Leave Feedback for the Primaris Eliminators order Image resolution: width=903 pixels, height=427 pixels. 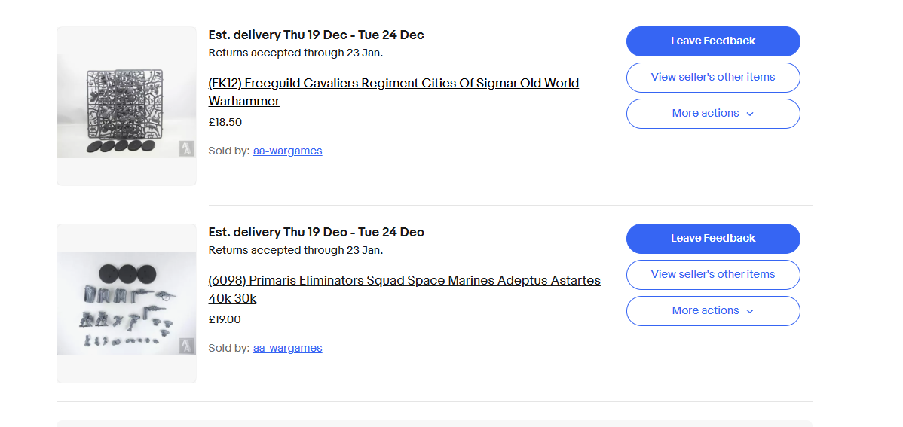tap(712, 239)
